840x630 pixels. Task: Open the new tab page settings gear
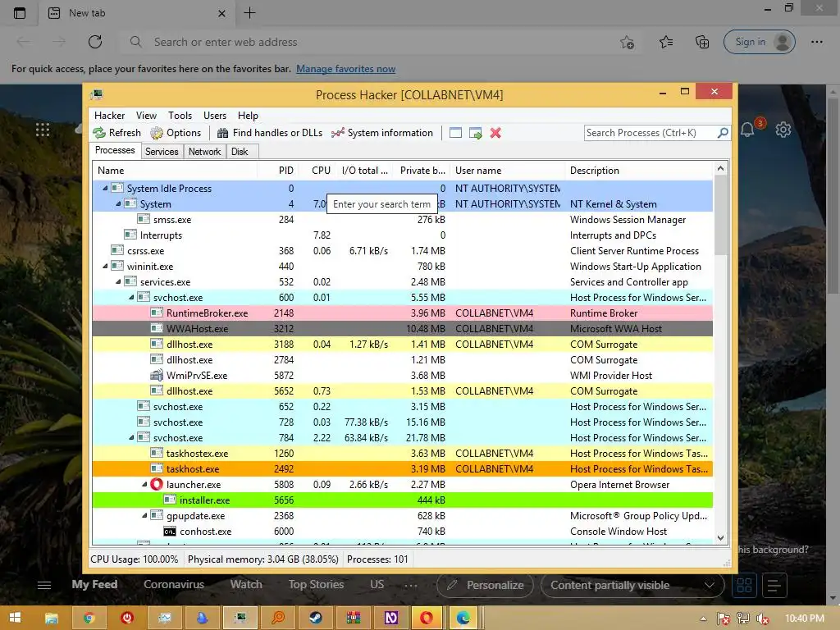point(783,129)
